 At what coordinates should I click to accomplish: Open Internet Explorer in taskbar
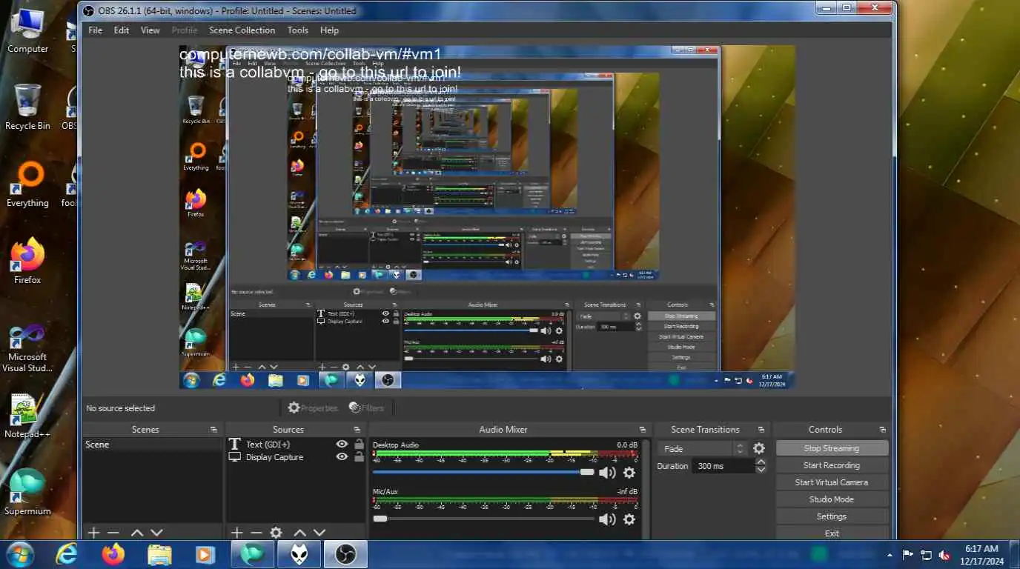click(x=67, y=554)
